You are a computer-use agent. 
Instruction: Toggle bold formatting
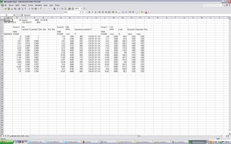coord(89,12)
